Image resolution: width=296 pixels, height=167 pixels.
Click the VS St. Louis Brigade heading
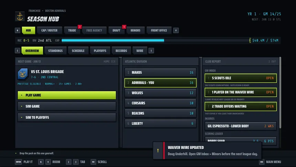[47, 72]
